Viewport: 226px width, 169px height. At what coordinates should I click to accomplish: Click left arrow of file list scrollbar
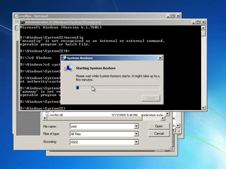click(45, 118)
